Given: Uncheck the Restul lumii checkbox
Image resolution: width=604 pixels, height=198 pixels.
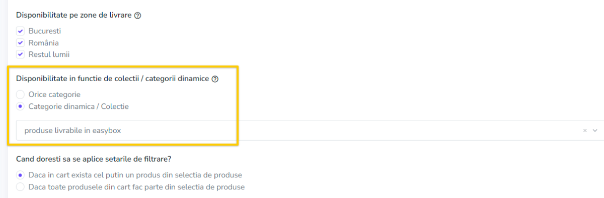Looking at the screenshot, I should [20, 54].
